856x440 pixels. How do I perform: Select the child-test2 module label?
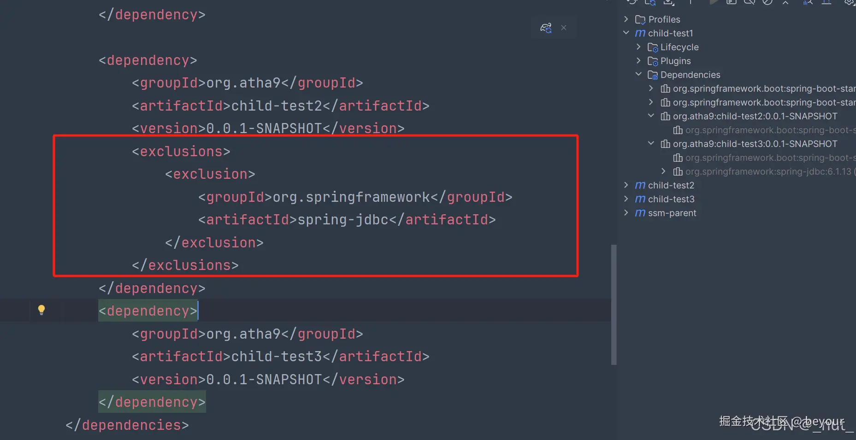671,185
